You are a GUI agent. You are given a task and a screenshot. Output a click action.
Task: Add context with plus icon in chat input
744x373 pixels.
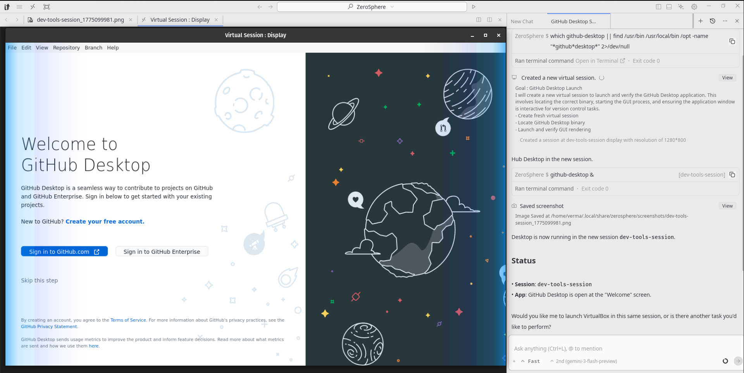(514, 361)
